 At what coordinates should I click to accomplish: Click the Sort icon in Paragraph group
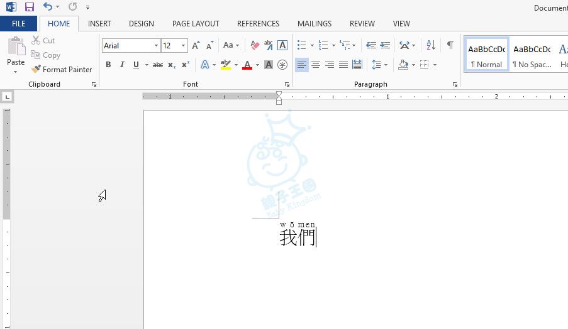coord(431,45)
